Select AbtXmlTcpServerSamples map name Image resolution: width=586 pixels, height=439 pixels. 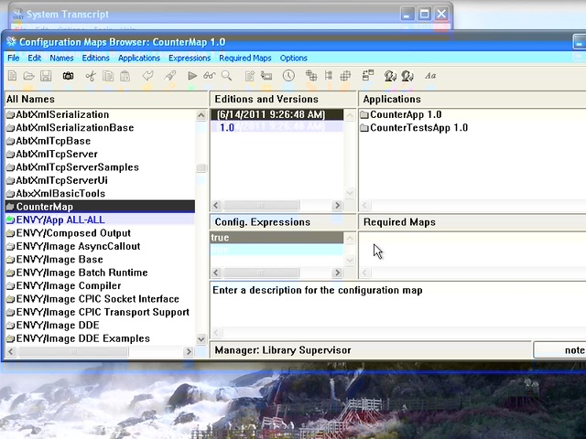point(100,167)
